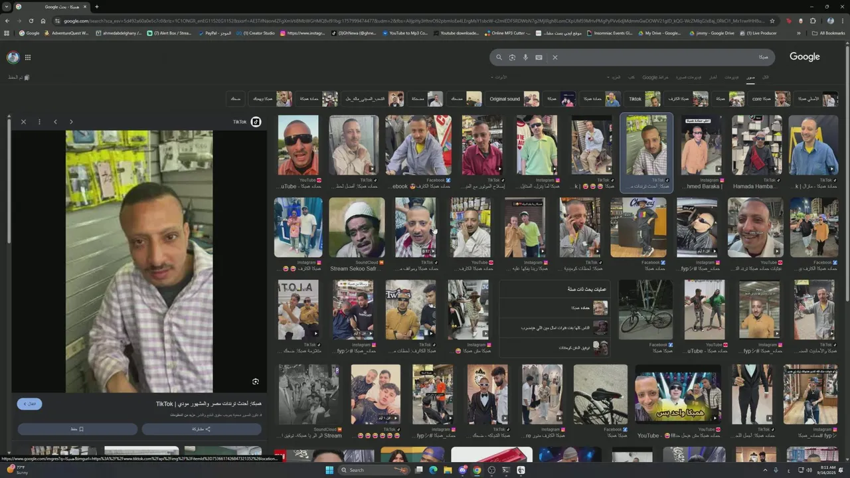Open the enlarged preview image
Image resolution: width=850 pixels, height=478 pixels.
tap(139, 261)
